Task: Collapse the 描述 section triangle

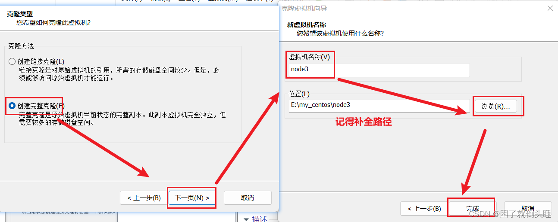Action: coord(246,219)
